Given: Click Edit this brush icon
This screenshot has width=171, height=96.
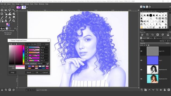Looking at the screenshot, I should coord(142,35).
